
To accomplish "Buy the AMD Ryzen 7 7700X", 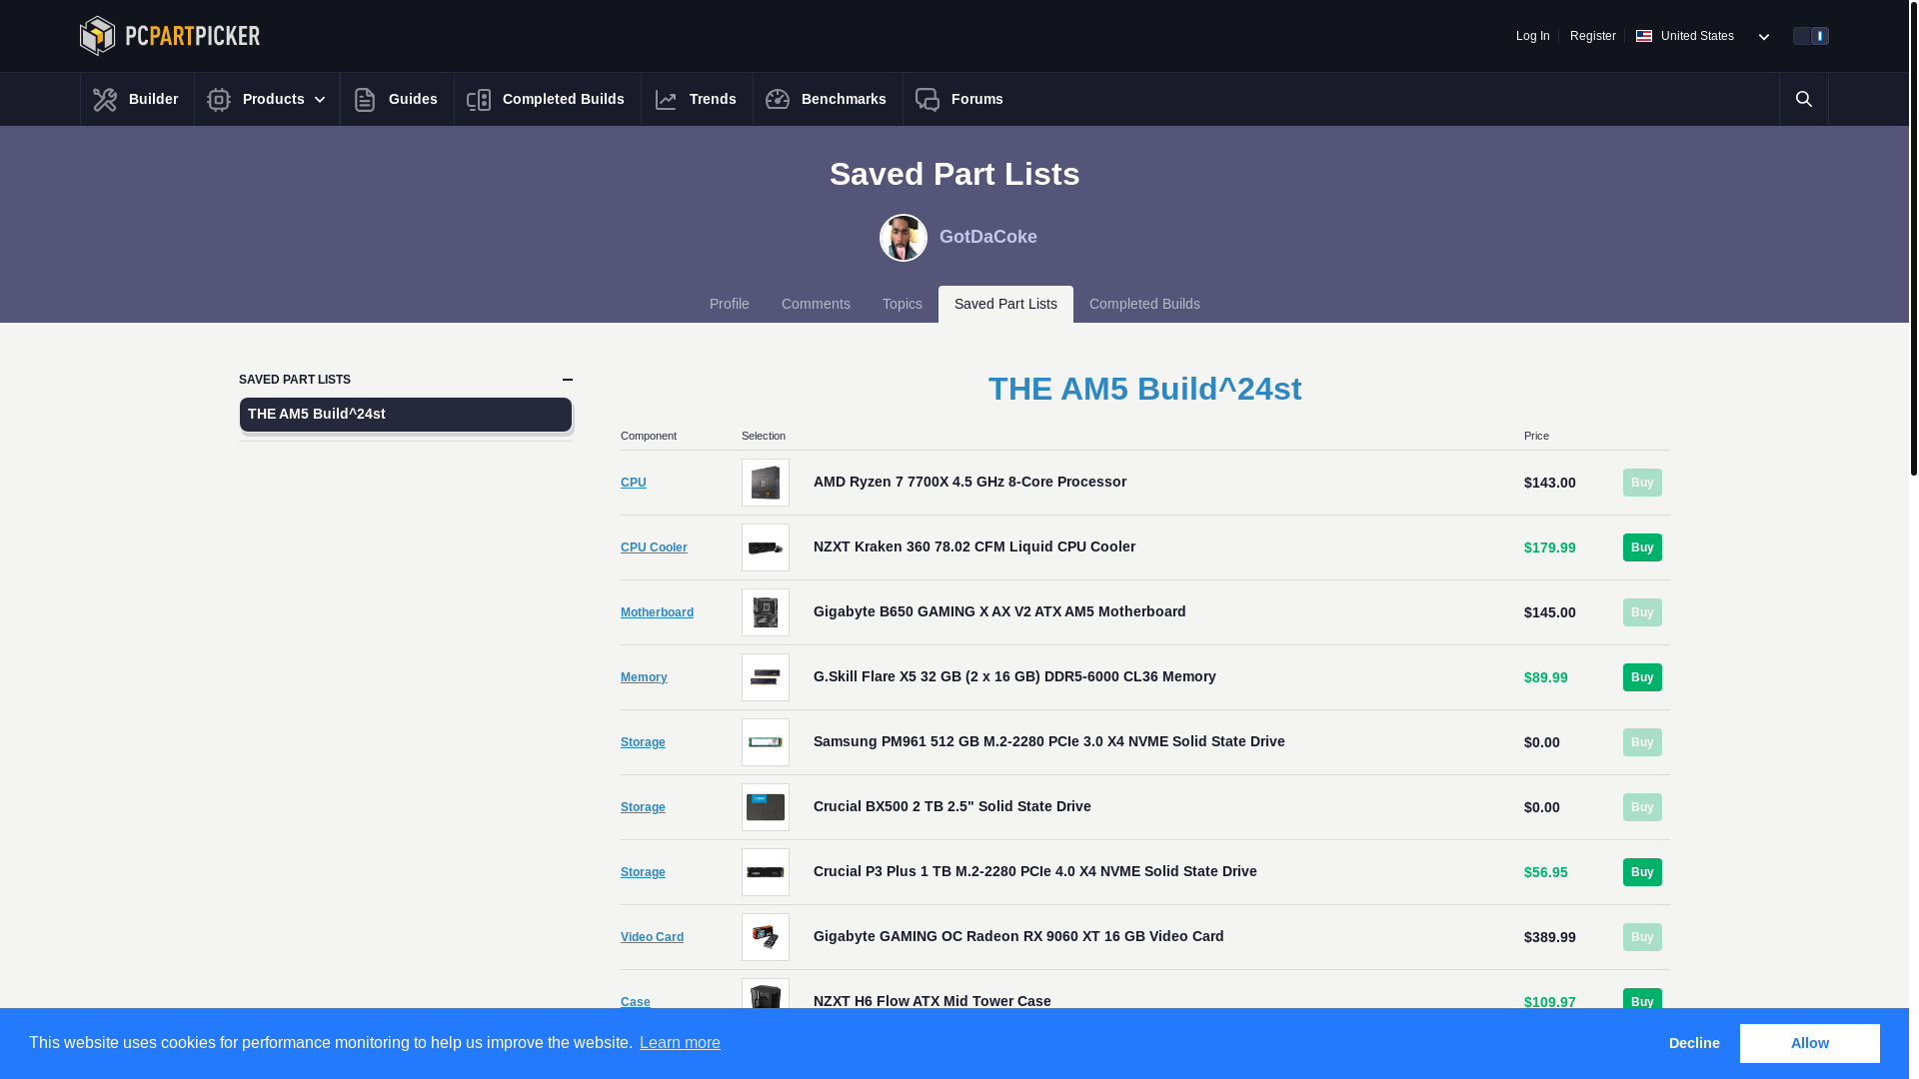I will (1642, 483).
